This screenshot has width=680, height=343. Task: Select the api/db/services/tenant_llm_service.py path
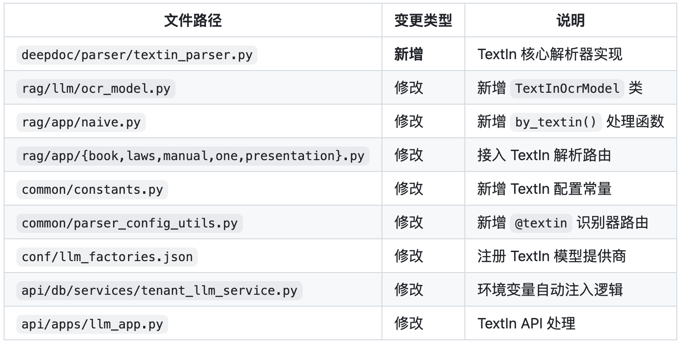tap(159, 290)
